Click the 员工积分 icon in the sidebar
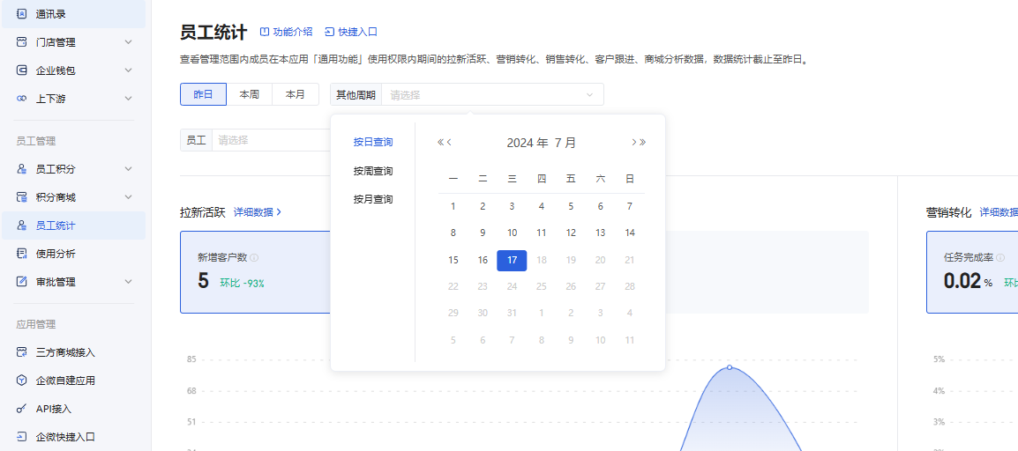 (x=22, y=169)
